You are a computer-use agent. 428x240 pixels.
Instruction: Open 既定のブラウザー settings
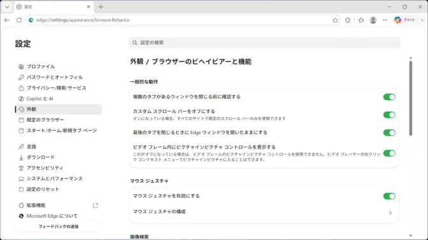click(x=59, y=120)
